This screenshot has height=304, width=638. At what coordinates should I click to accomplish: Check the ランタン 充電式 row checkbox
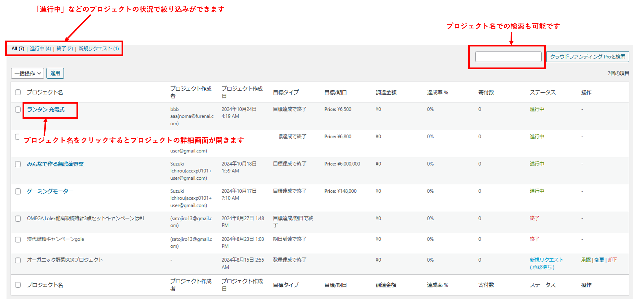(x=18, y=110)
